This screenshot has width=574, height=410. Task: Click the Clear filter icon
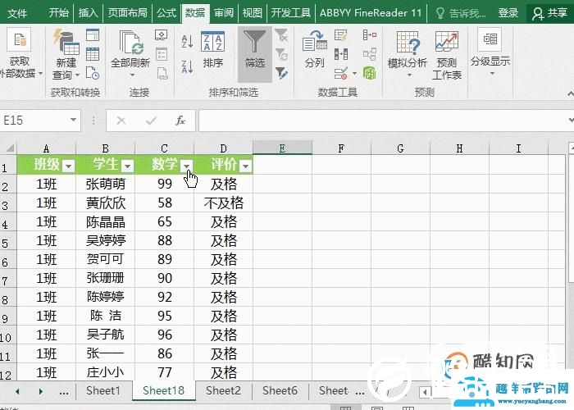click(x=281, y=35)
